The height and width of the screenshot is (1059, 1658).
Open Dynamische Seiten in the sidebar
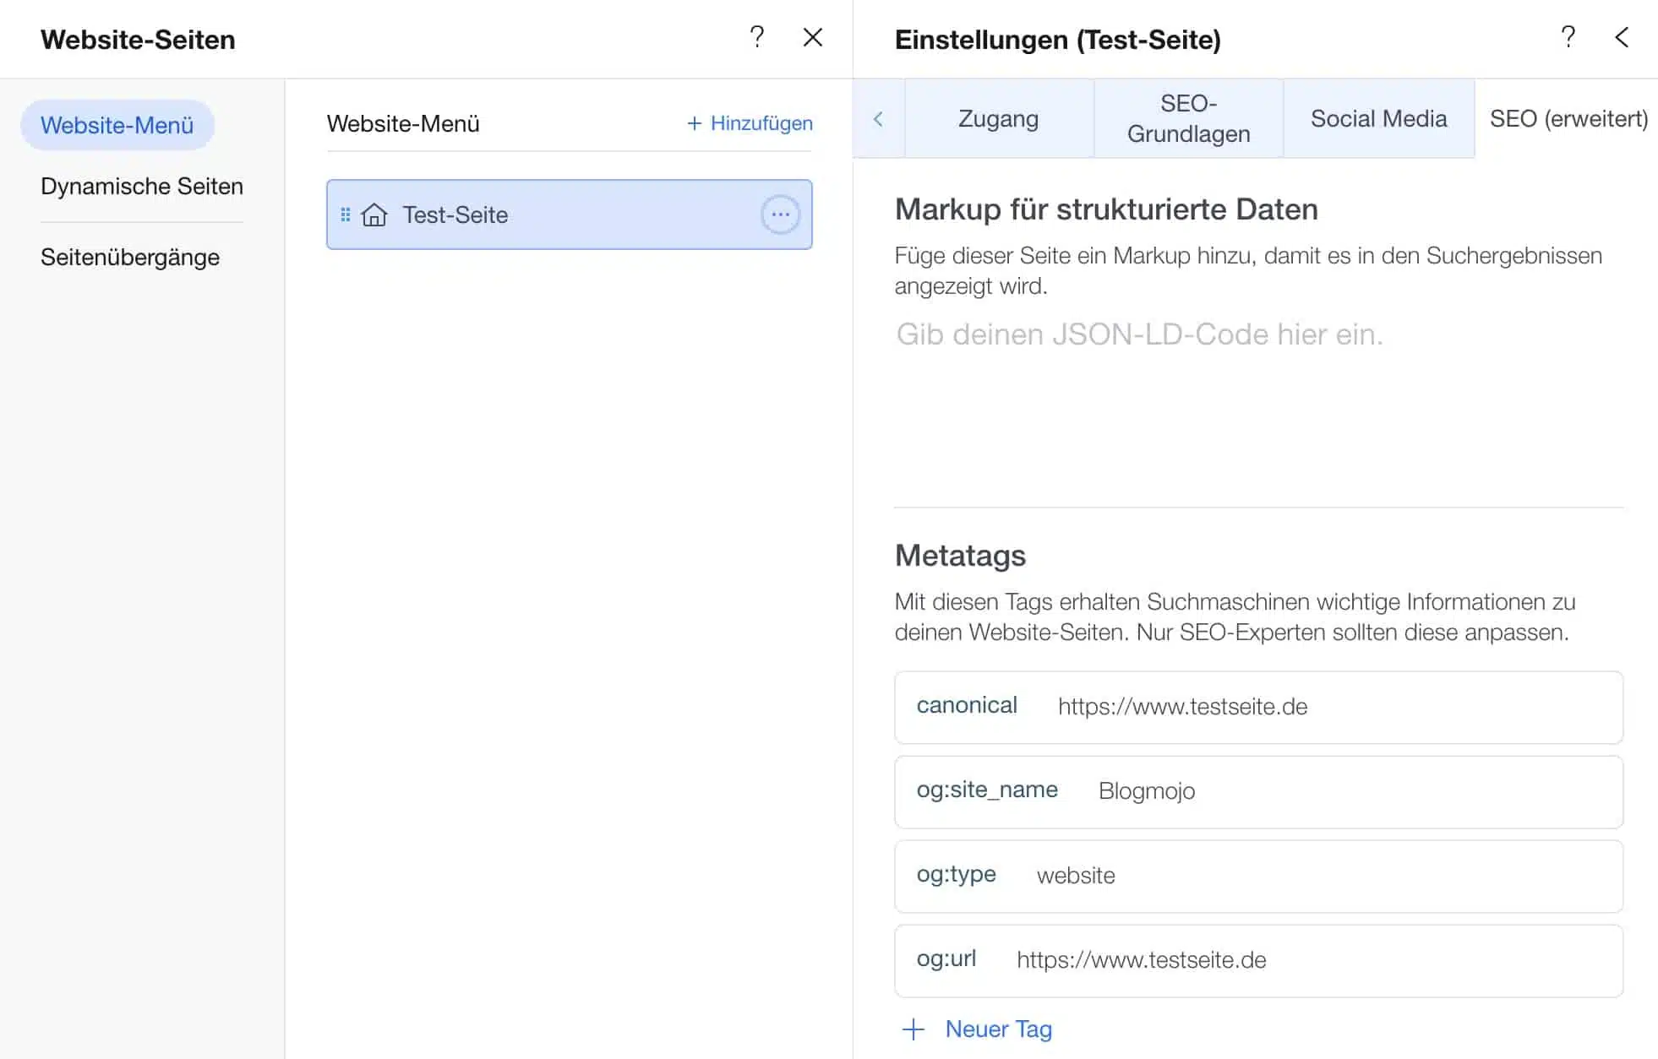click(141, 186)
